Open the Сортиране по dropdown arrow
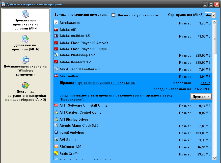This screenshot has width=221, height=163. coord(214,15)
